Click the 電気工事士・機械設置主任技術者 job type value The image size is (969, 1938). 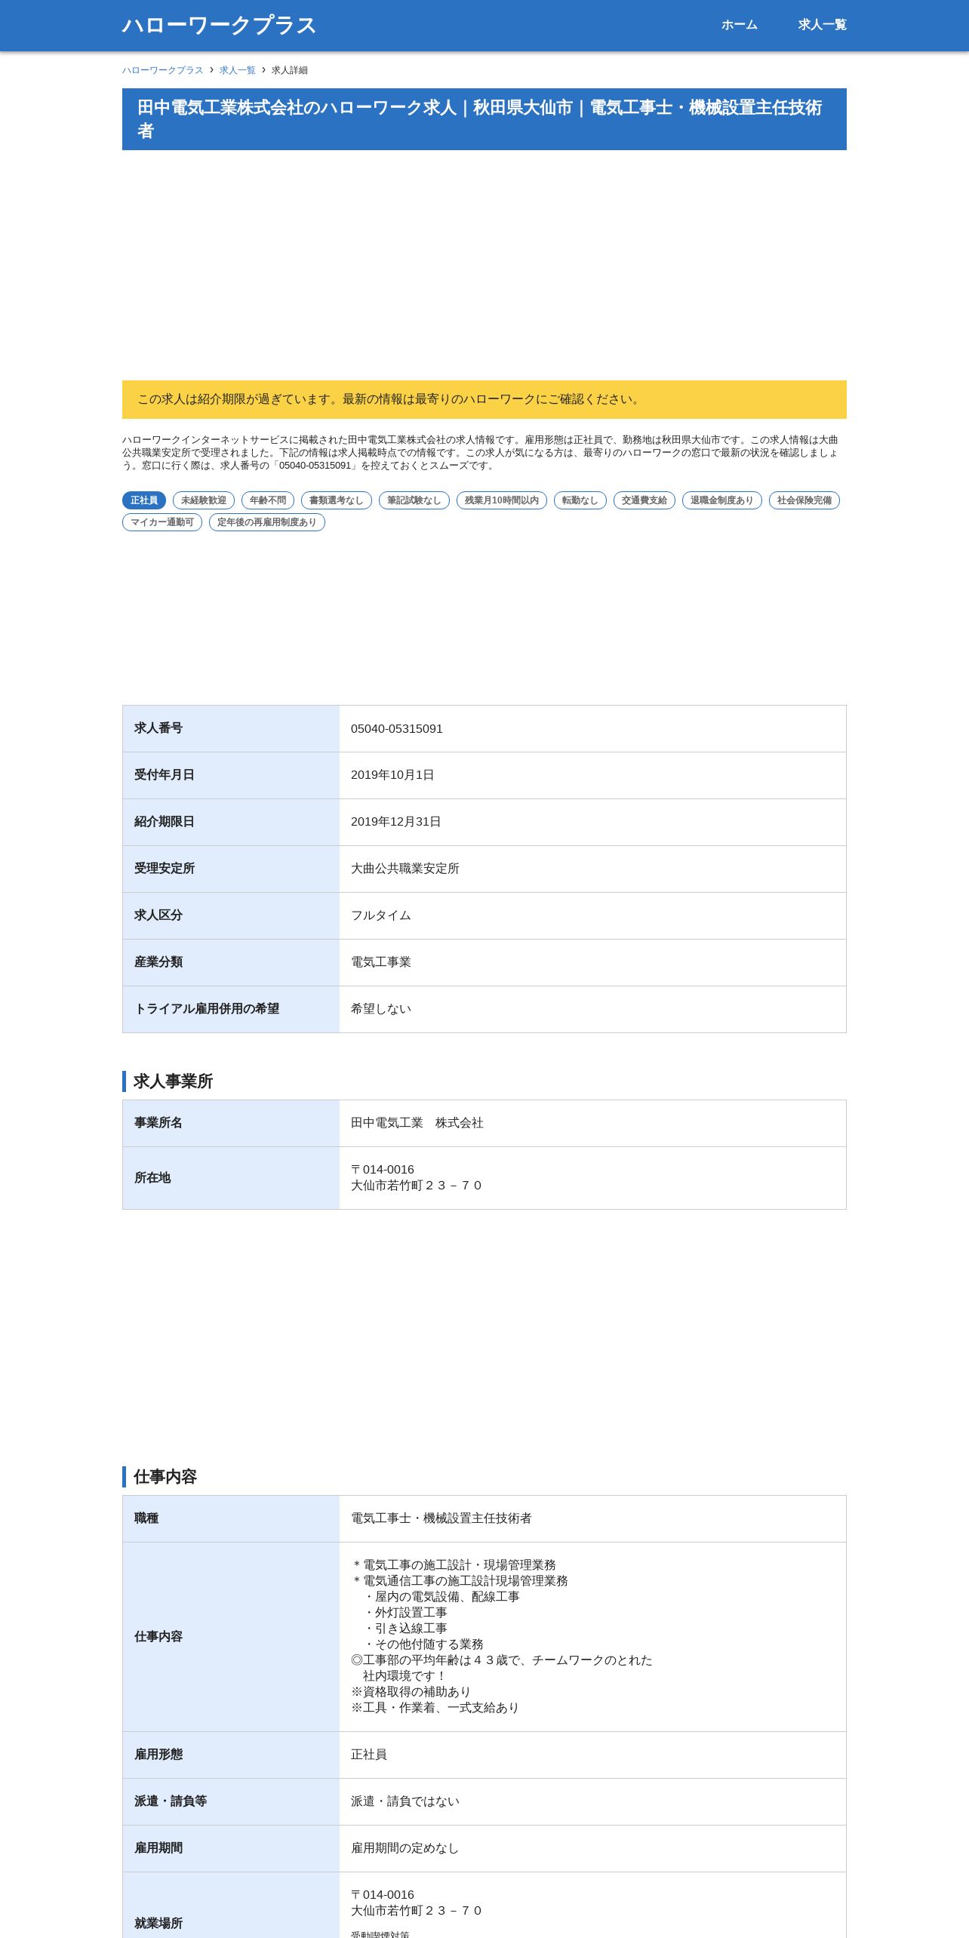coord(441,1518)
